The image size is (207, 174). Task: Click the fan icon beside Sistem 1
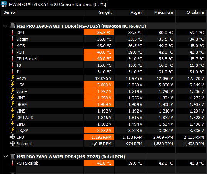click(13, 143)
